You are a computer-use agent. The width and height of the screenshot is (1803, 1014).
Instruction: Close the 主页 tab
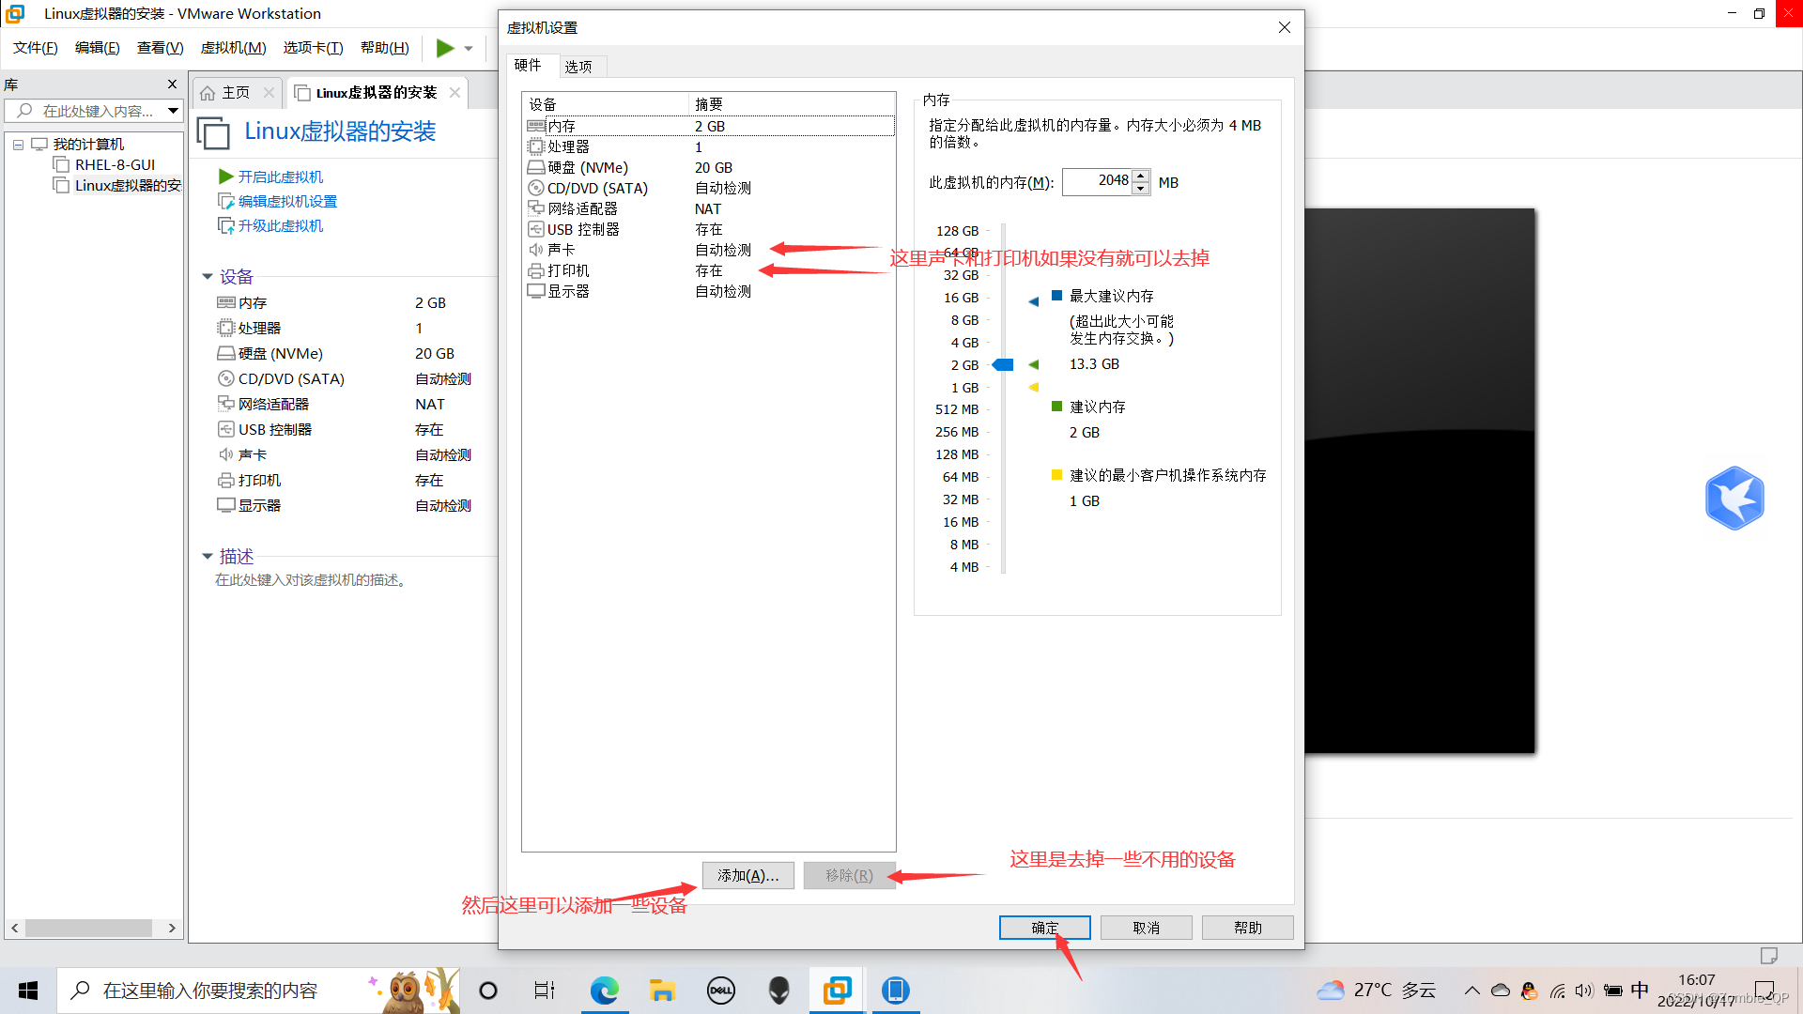click(x=269, y=92)
